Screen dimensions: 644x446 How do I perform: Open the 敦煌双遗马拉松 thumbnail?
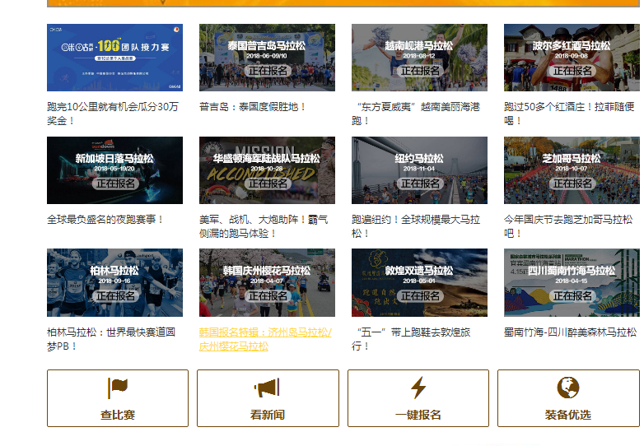tap(419, 283)
